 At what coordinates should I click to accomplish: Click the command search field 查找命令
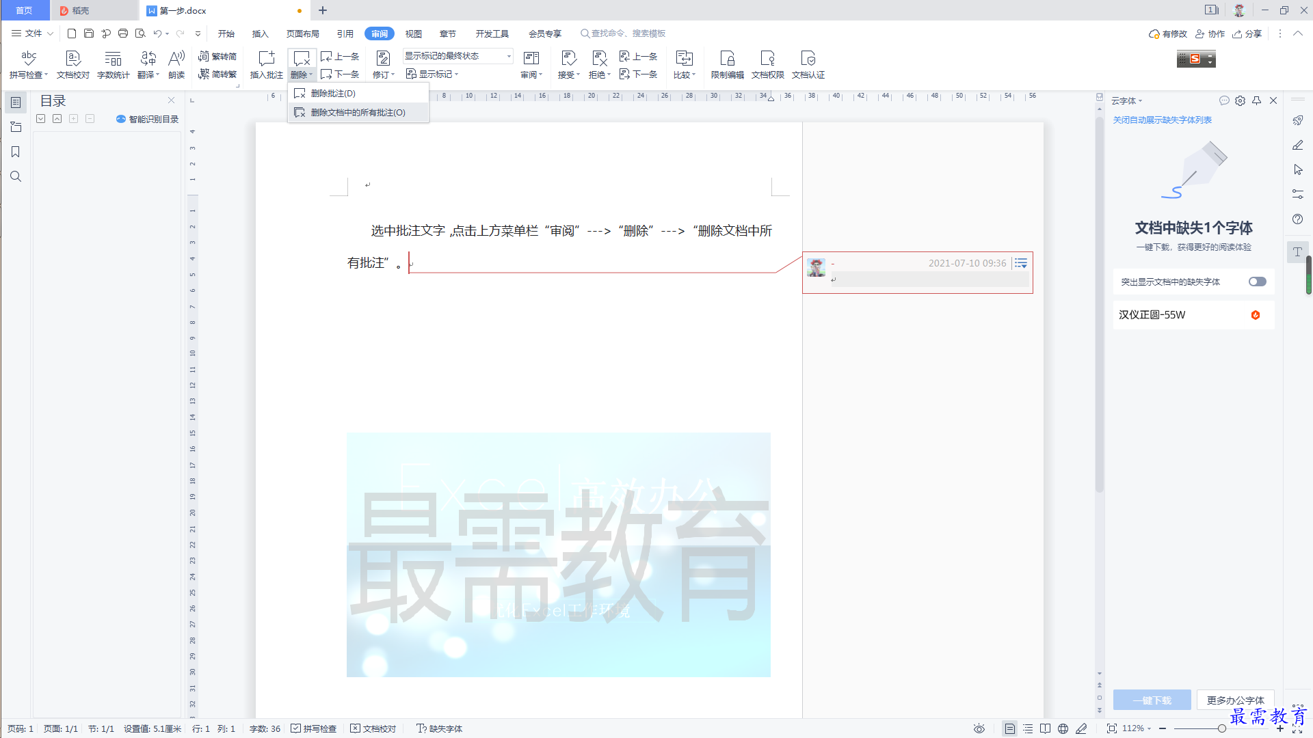click(623, 33)
